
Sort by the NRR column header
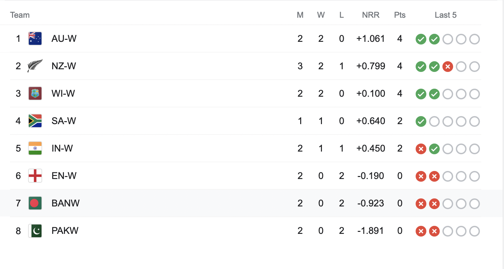[371, 15]
